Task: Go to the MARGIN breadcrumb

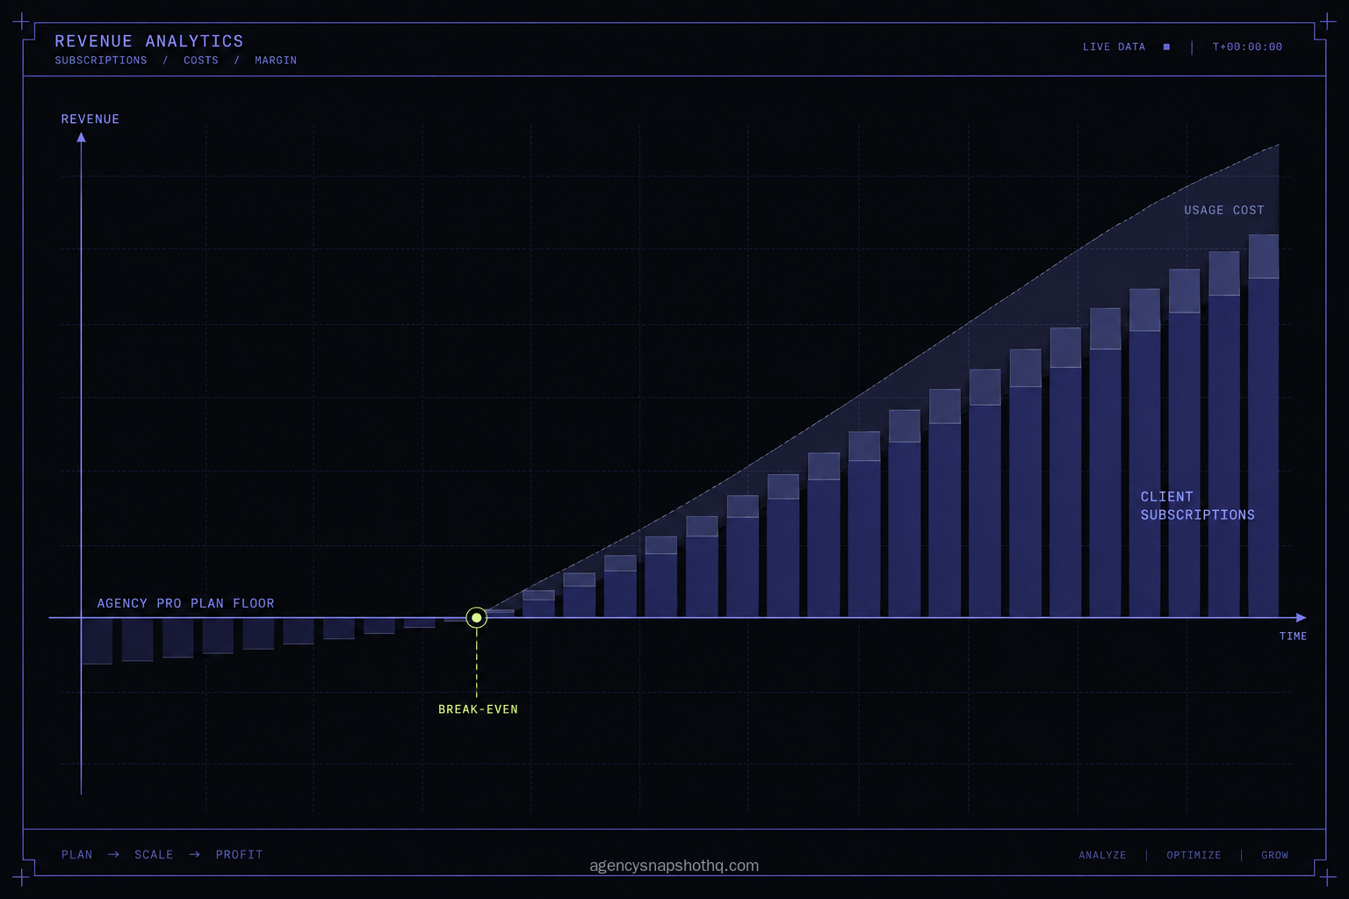Action: point(276,61)
